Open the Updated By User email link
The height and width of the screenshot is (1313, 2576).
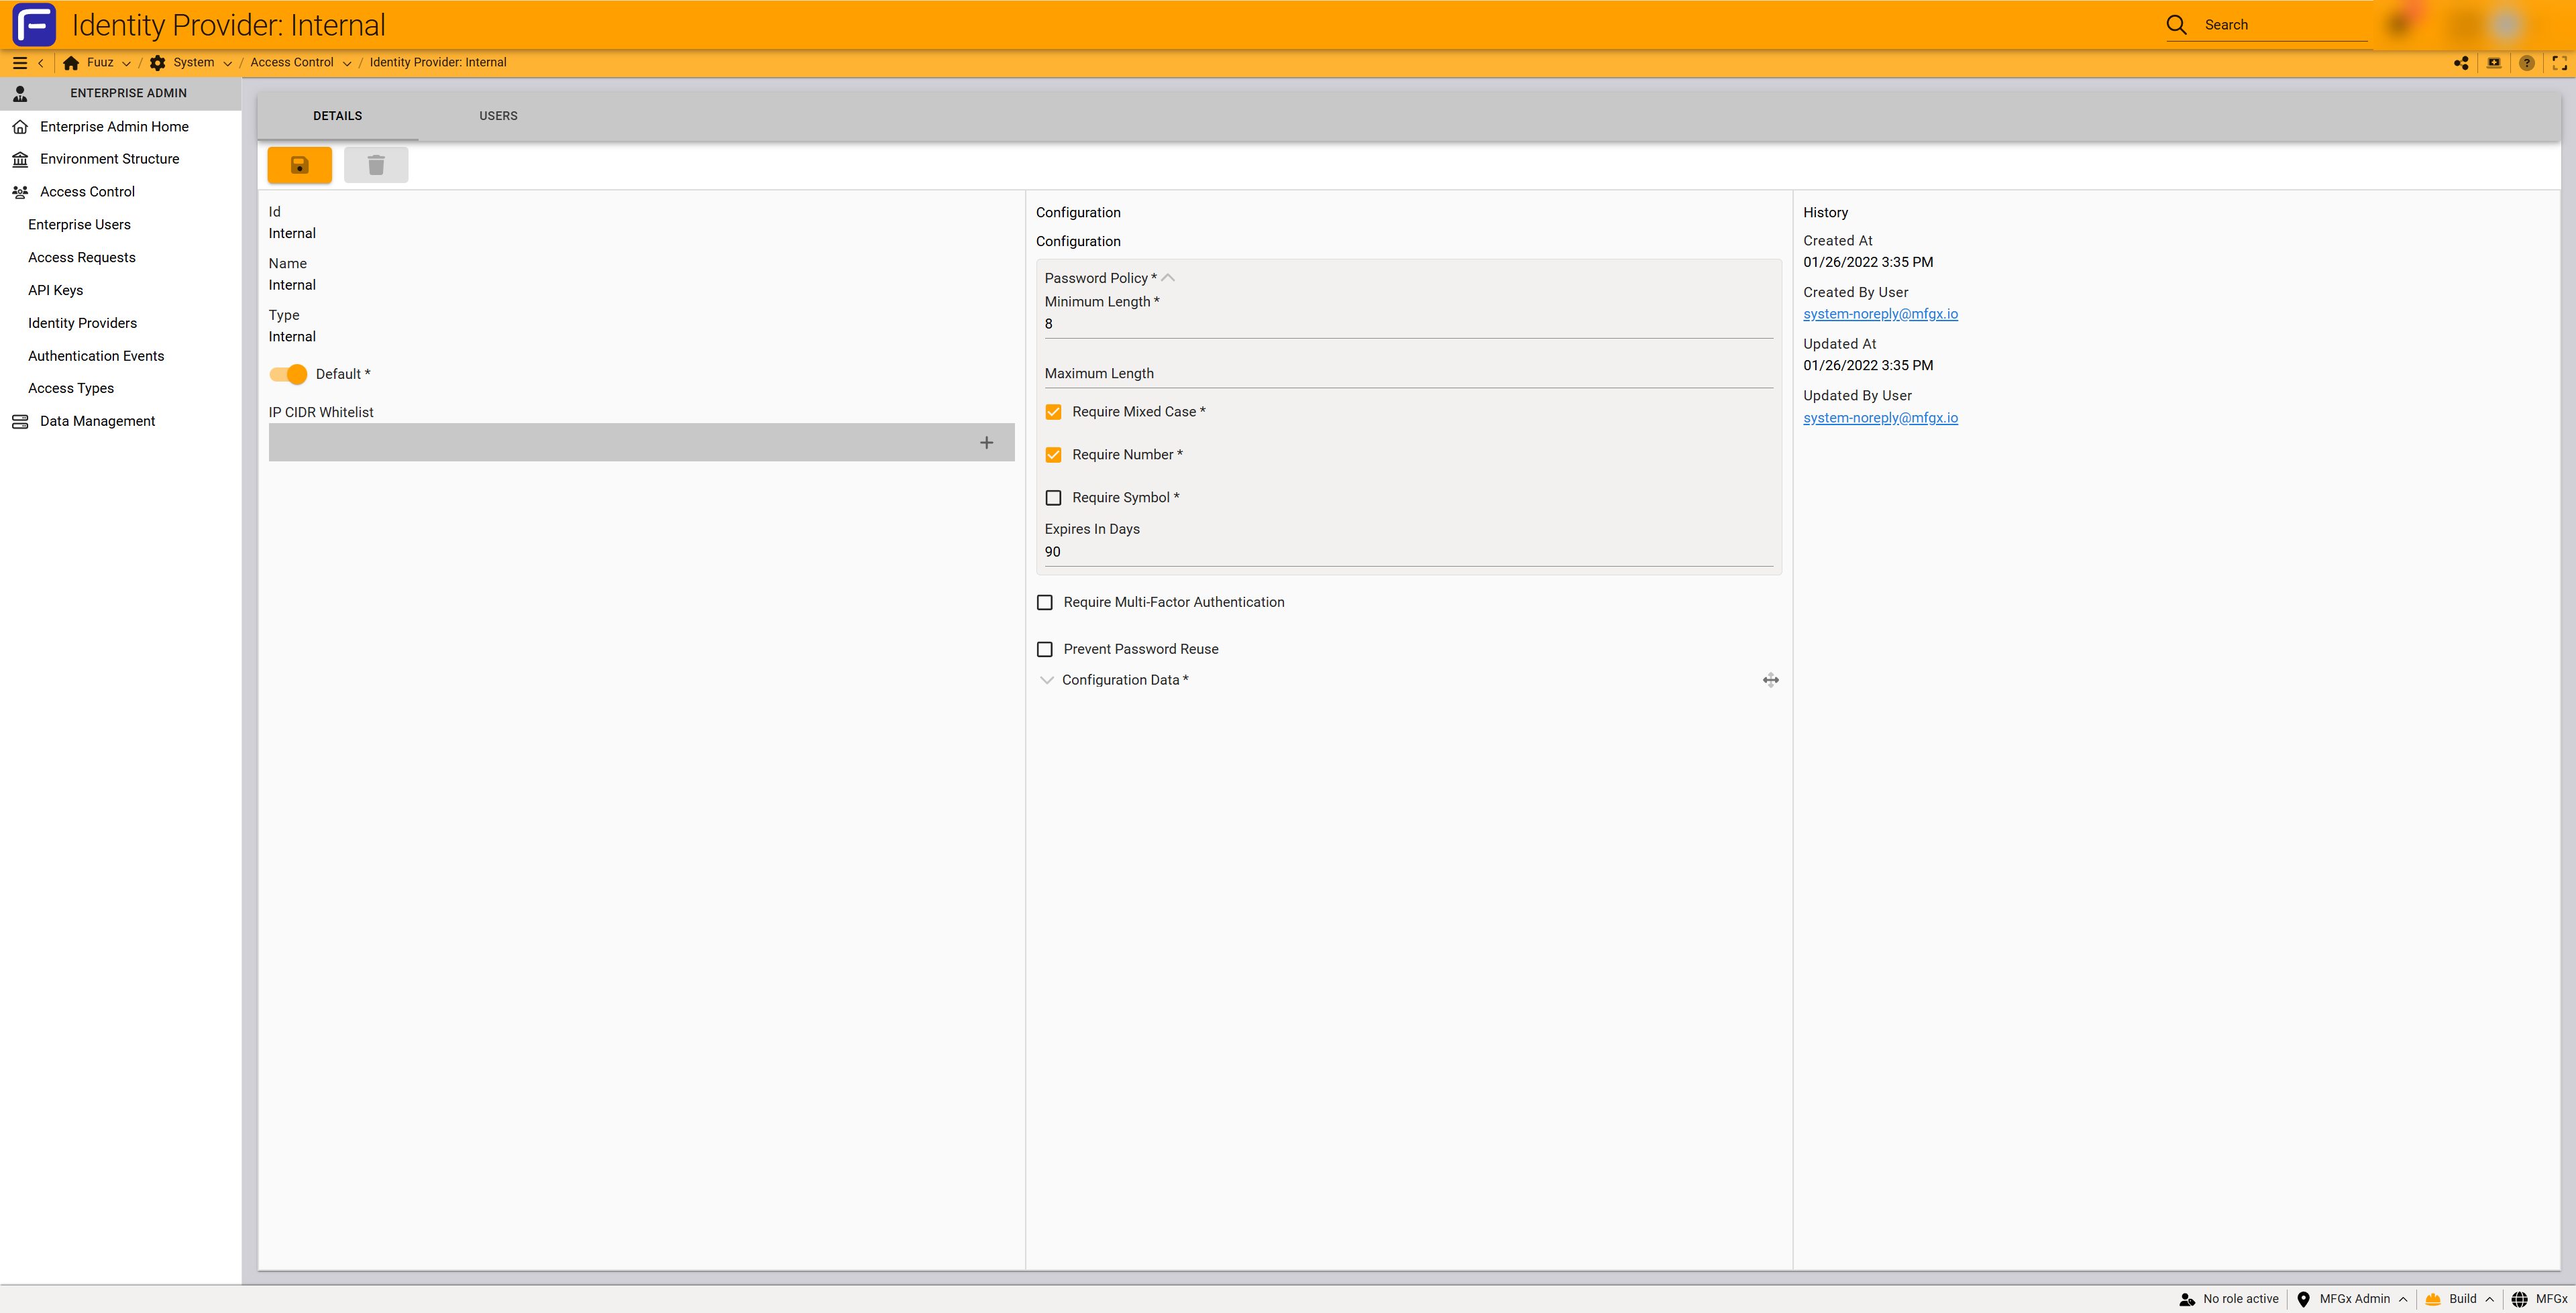click(x=1880, y=418)
